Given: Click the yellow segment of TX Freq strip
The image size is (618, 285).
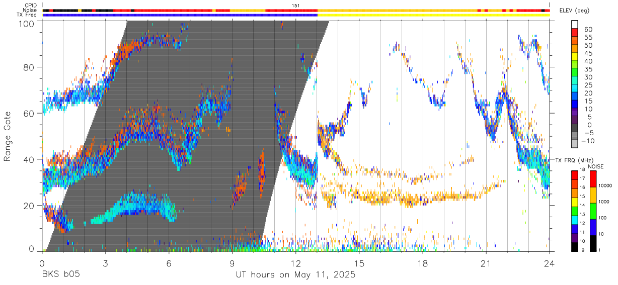Looking at the screenshot, I should [x=433, y=15].
